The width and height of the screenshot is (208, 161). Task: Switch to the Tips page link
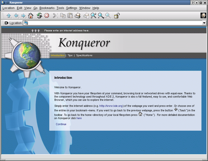(x=70, y=55)
